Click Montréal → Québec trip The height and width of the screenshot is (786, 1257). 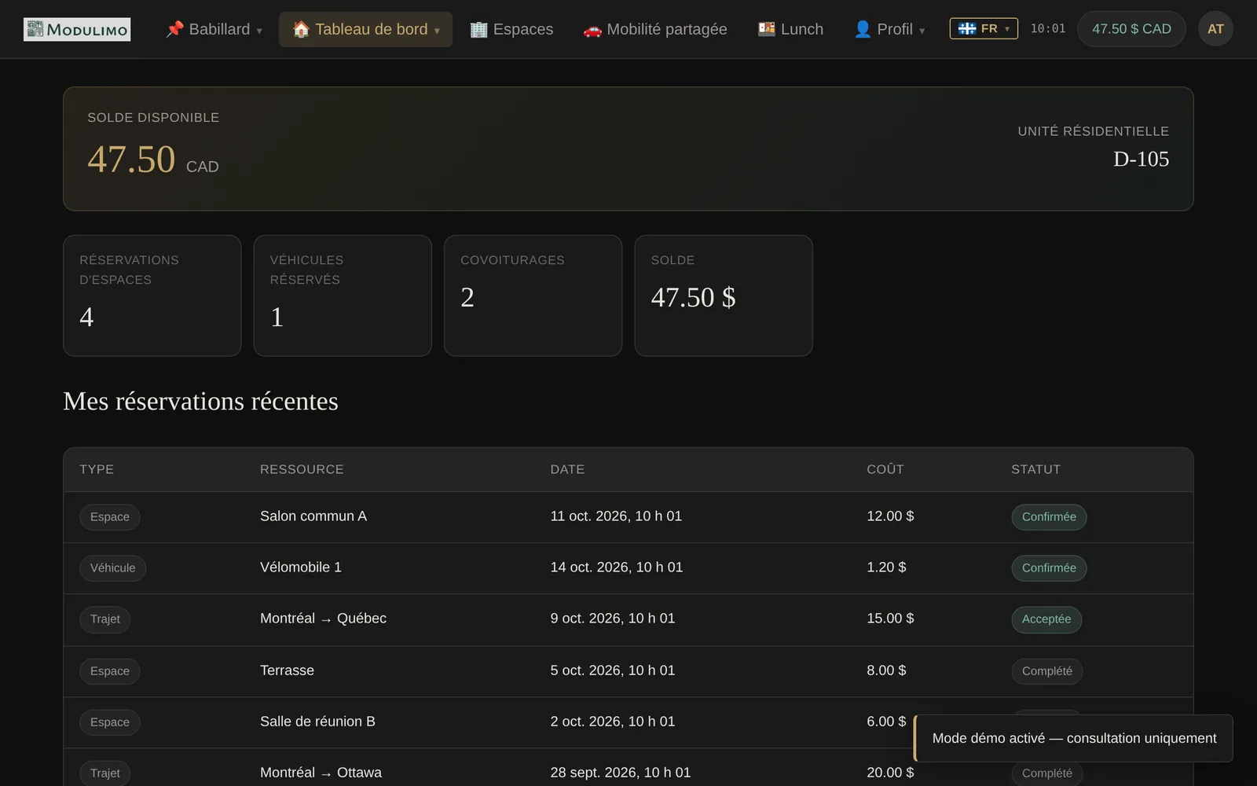(323, 619)
